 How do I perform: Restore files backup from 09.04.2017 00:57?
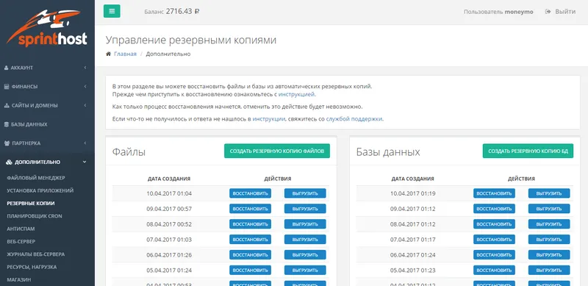pyautogui.click(x=250, y=209)
